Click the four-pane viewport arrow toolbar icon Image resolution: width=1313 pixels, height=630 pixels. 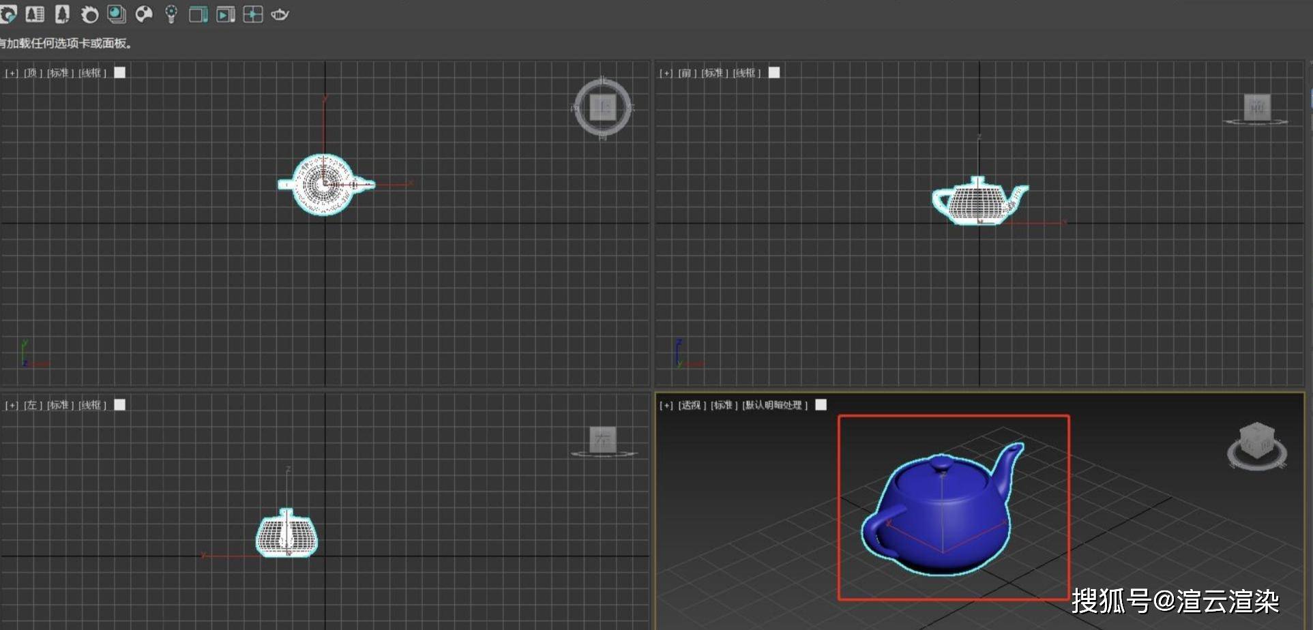(252, 14)
